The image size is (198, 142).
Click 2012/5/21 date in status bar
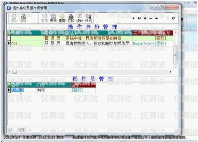click(x=47, y=138)
